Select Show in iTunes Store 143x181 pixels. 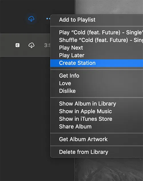[x=97, y=119]
